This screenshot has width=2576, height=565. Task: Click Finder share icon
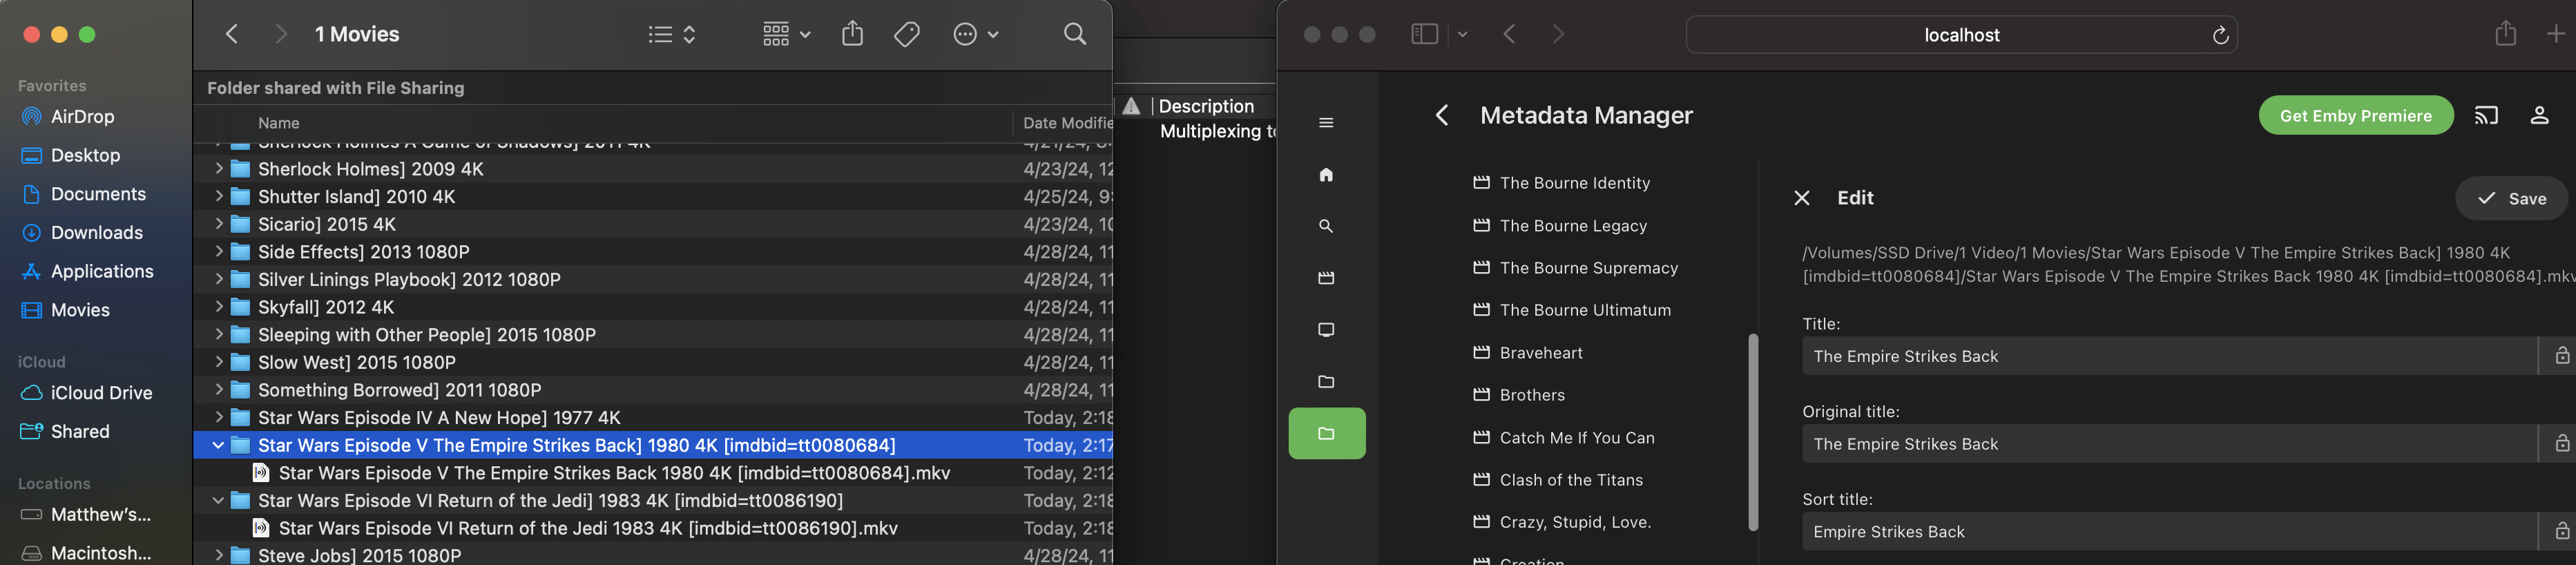[852, 34]
